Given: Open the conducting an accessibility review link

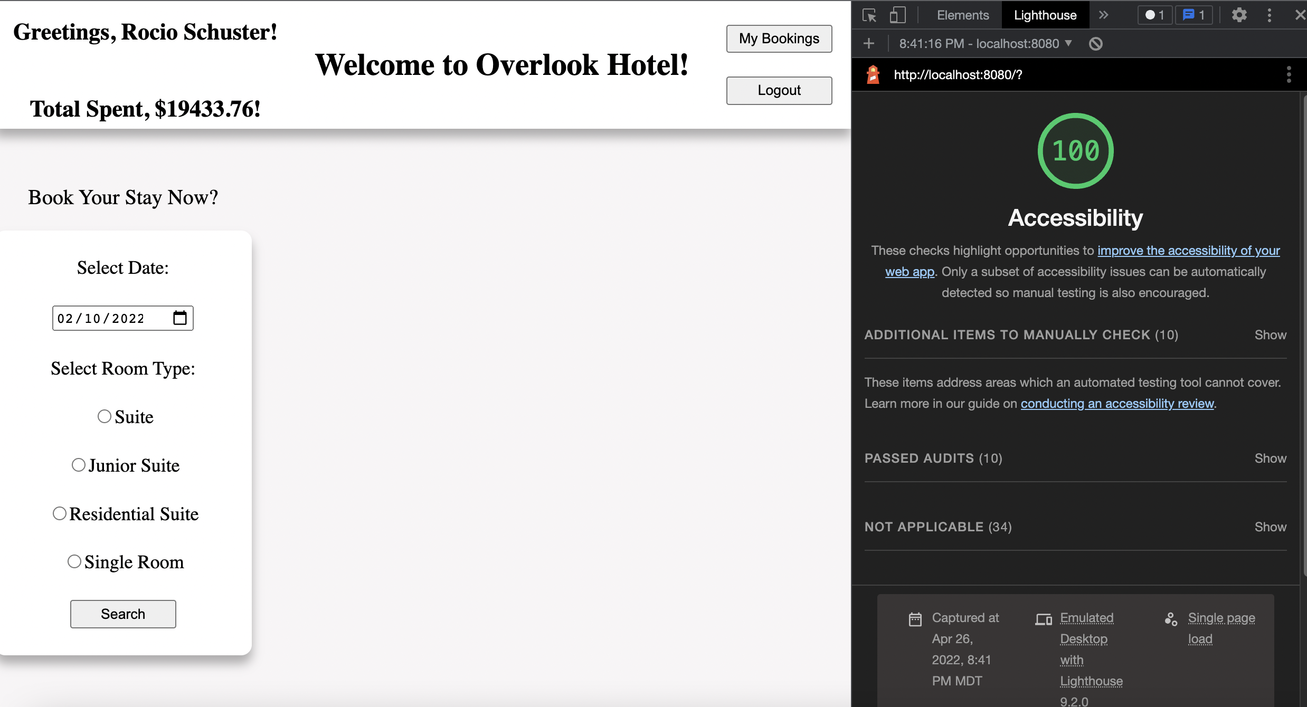Looking at the screenshot, I should click(1117, 403).
